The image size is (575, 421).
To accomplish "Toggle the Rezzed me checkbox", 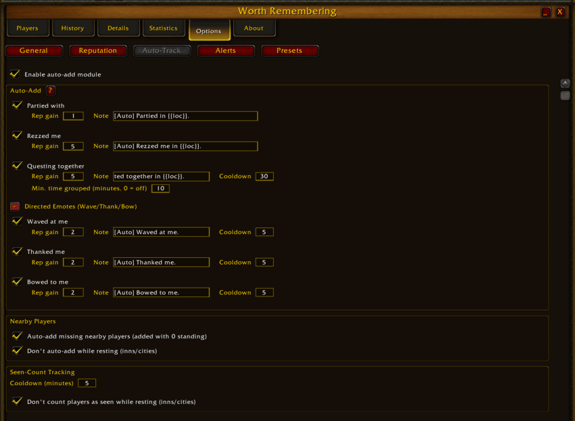I will point(17,135).
